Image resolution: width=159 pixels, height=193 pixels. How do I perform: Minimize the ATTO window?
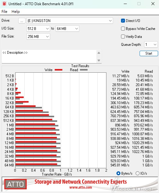[125, 4]
